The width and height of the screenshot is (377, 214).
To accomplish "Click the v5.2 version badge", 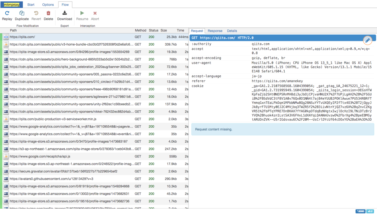I will 370,211.
